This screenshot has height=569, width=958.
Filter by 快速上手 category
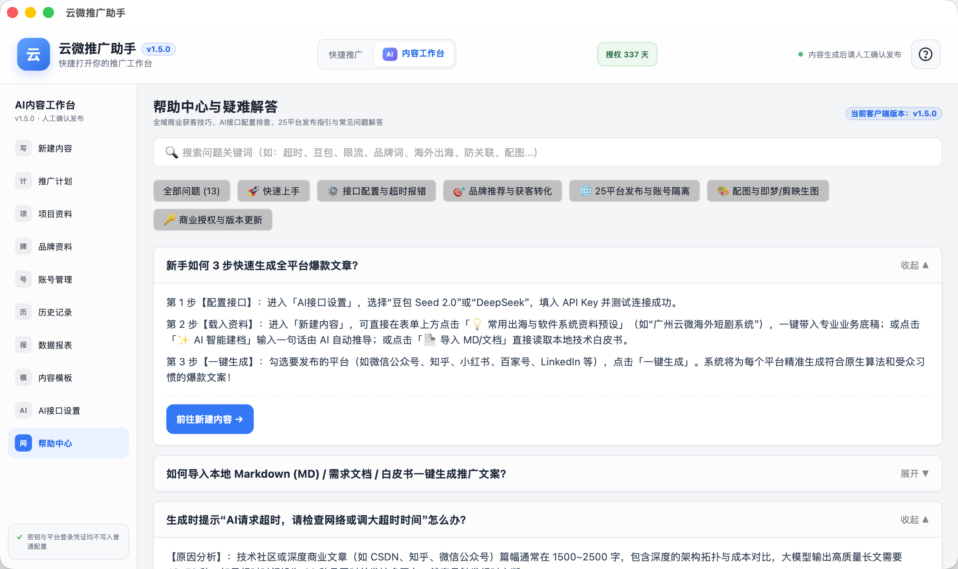pyautogui.click(x=274, y=191)
